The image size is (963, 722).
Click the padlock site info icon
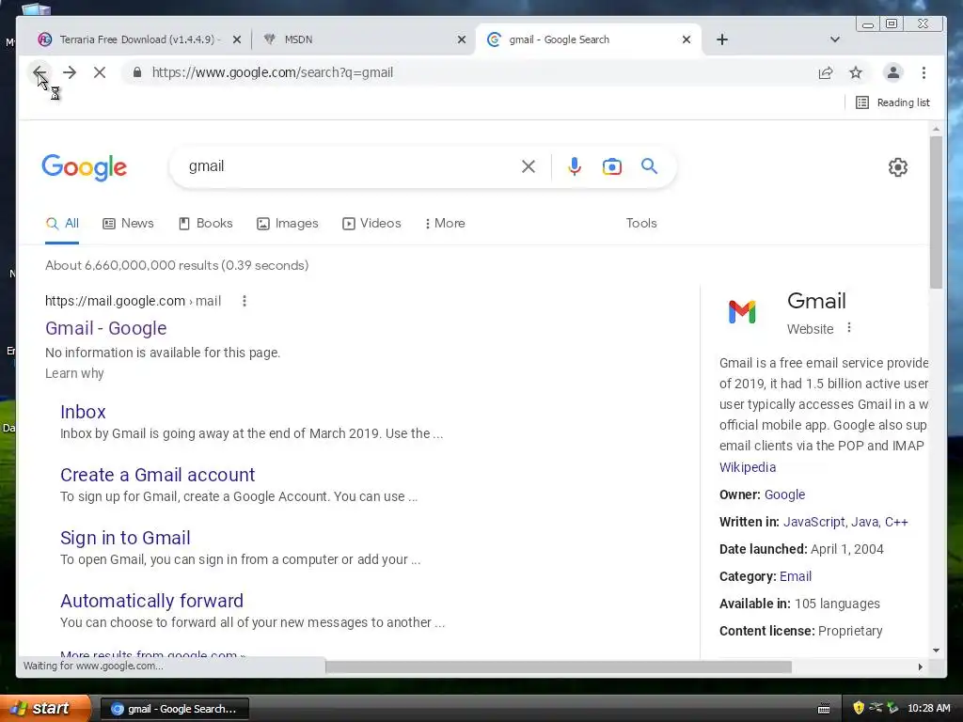coord(137,72)
